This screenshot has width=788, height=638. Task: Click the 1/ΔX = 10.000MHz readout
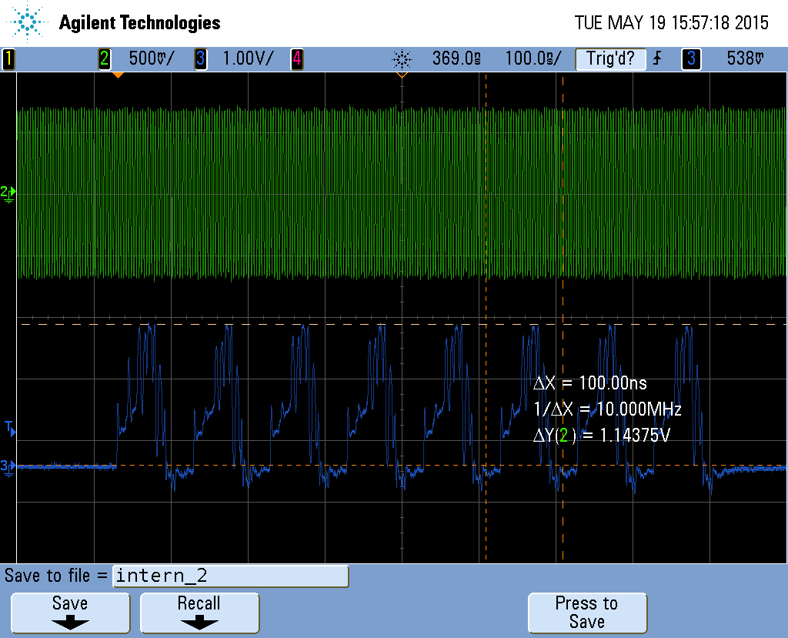pos(607,409)
